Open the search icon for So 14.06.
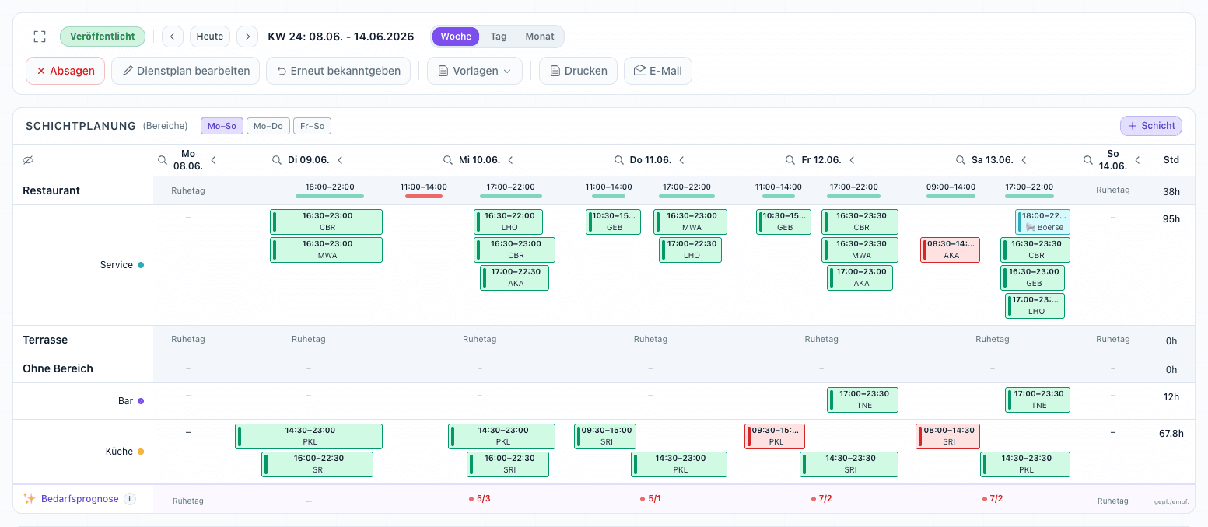 [1088, 160]
